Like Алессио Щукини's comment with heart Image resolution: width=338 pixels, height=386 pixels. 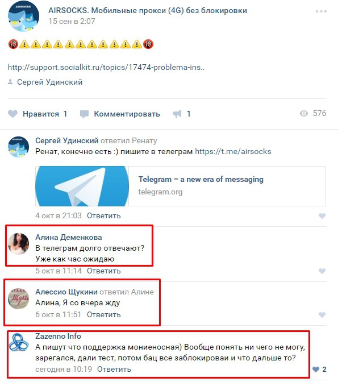tap(322, 314)
